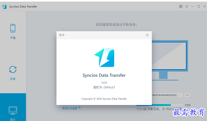Click the version number 3.0.8
The image size is (207, 121).
coord(104,83)
